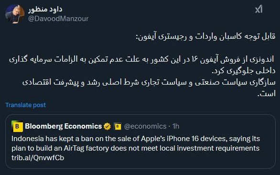Select the quoted line mentioning AirTag factory
This screenshot has height=175, width=280.
point(136,148)
